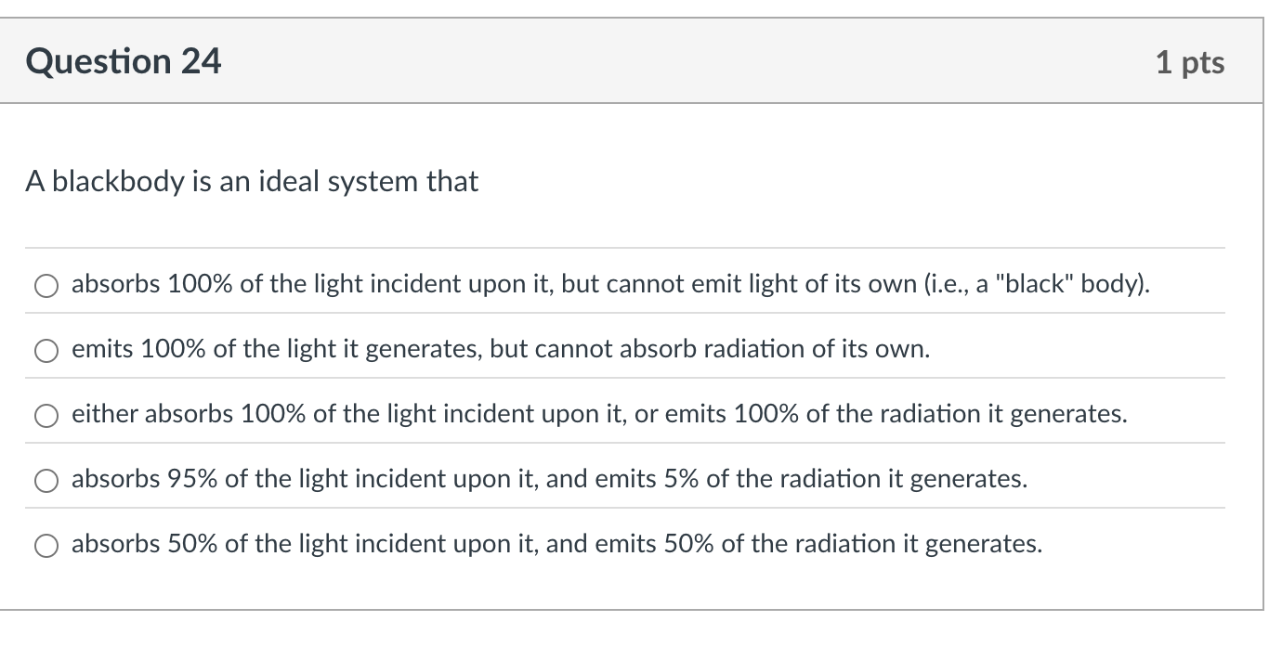This screenshot has height=647, width=1269.
Task: Click the question header bar
Action: point(634,60)
